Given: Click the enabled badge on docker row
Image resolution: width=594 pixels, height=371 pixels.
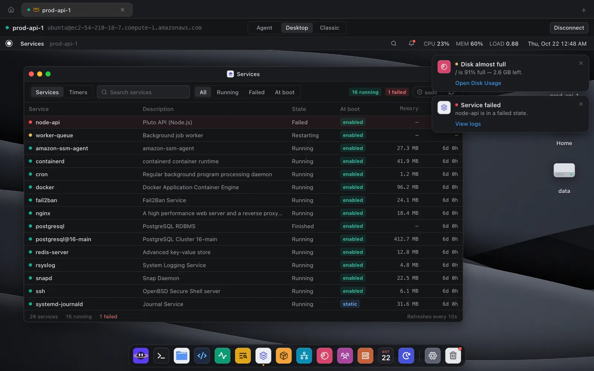Looking at the screenshot, I should pyautogui.click(x=353, y=187).
